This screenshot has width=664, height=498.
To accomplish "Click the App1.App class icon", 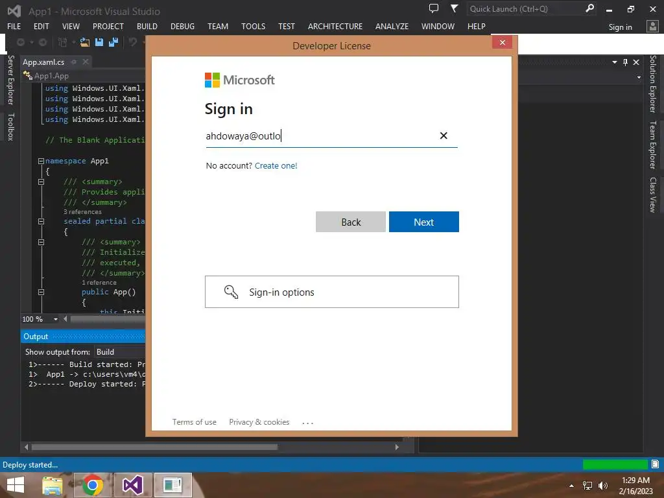I will tap(27, 75).
